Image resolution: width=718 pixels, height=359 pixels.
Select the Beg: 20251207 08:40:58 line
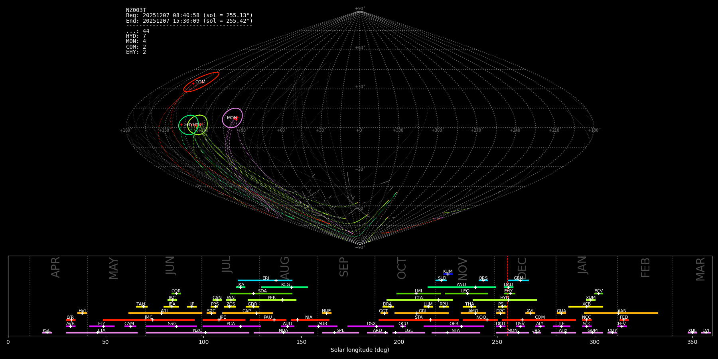click(x=189, y=16)
